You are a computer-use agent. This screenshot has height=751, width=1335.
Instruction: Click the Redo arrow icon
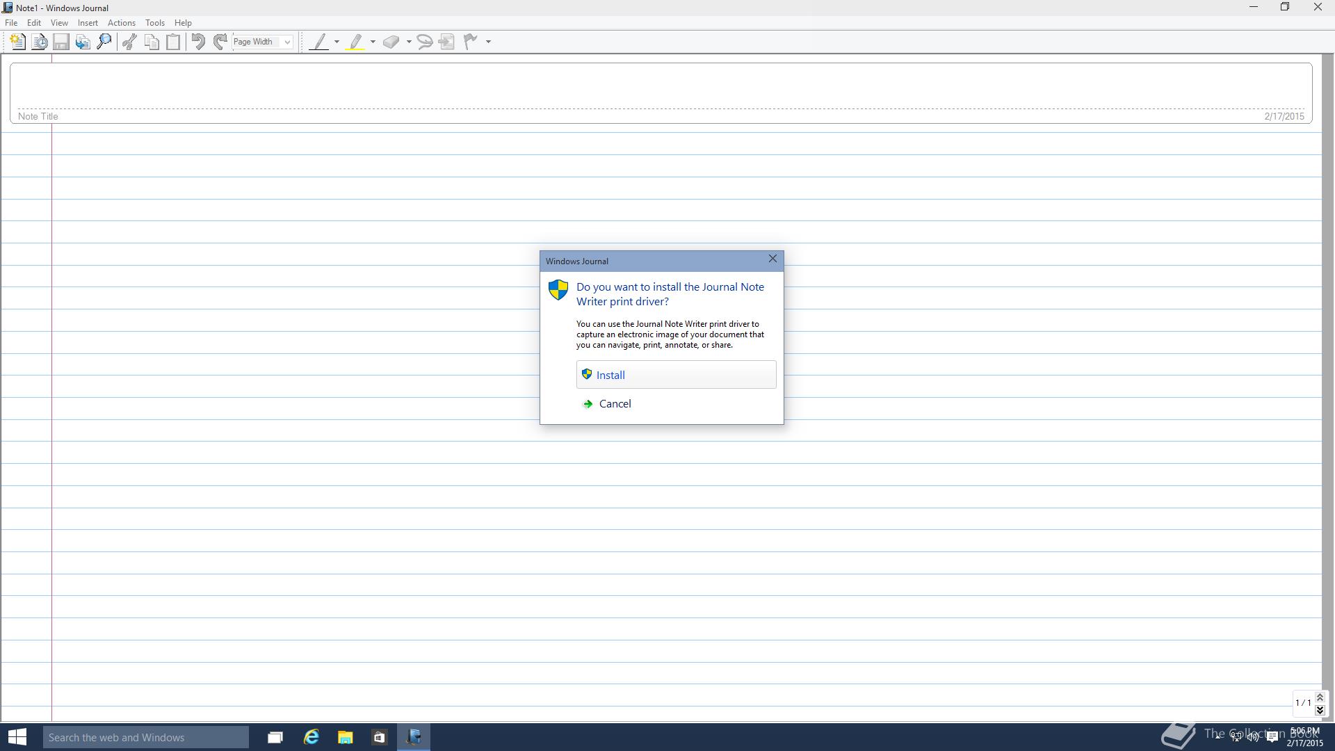(220, 42)
